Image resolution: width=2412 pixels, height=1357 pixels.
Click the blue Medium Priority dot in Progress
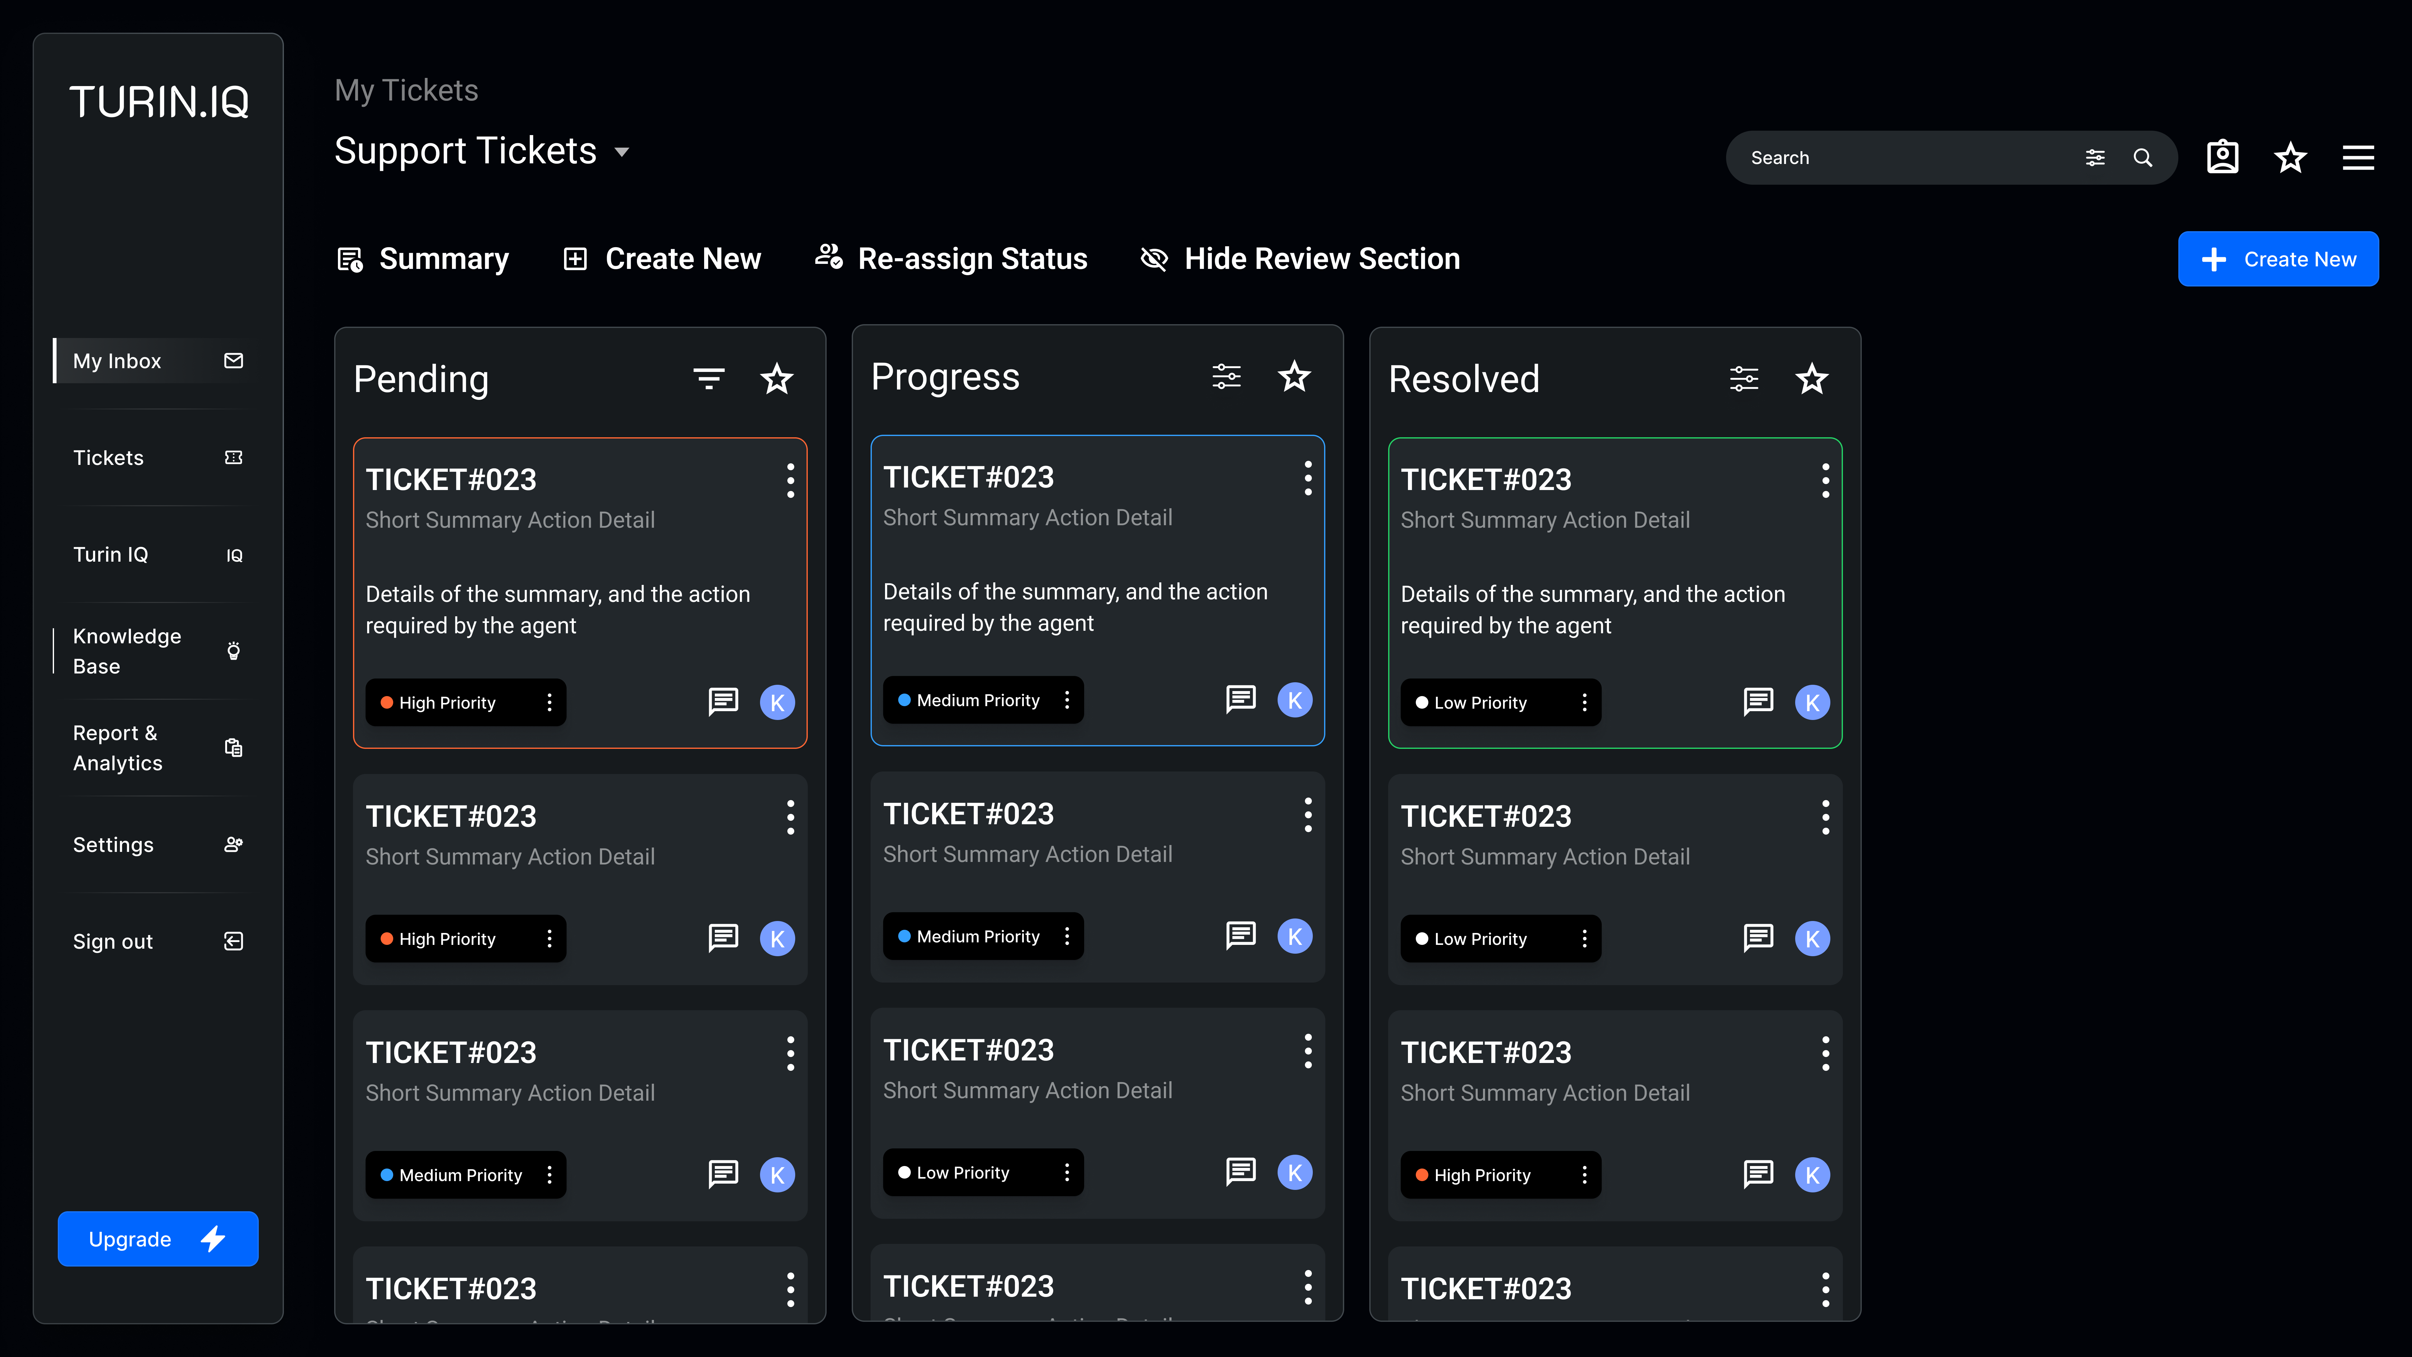[905, 700]
